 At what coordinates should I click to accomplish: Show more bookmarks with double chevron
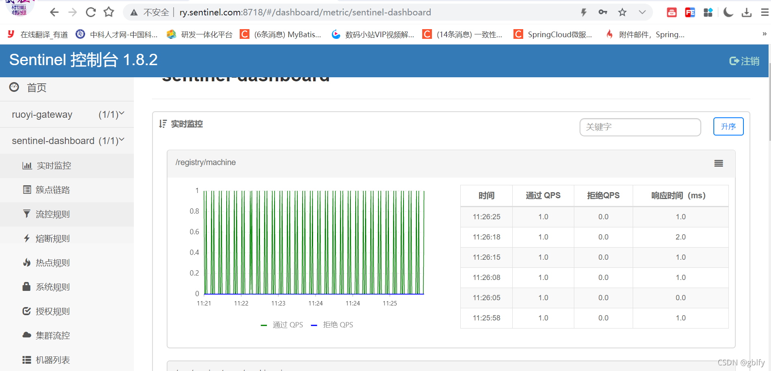[x=764, y=34]
